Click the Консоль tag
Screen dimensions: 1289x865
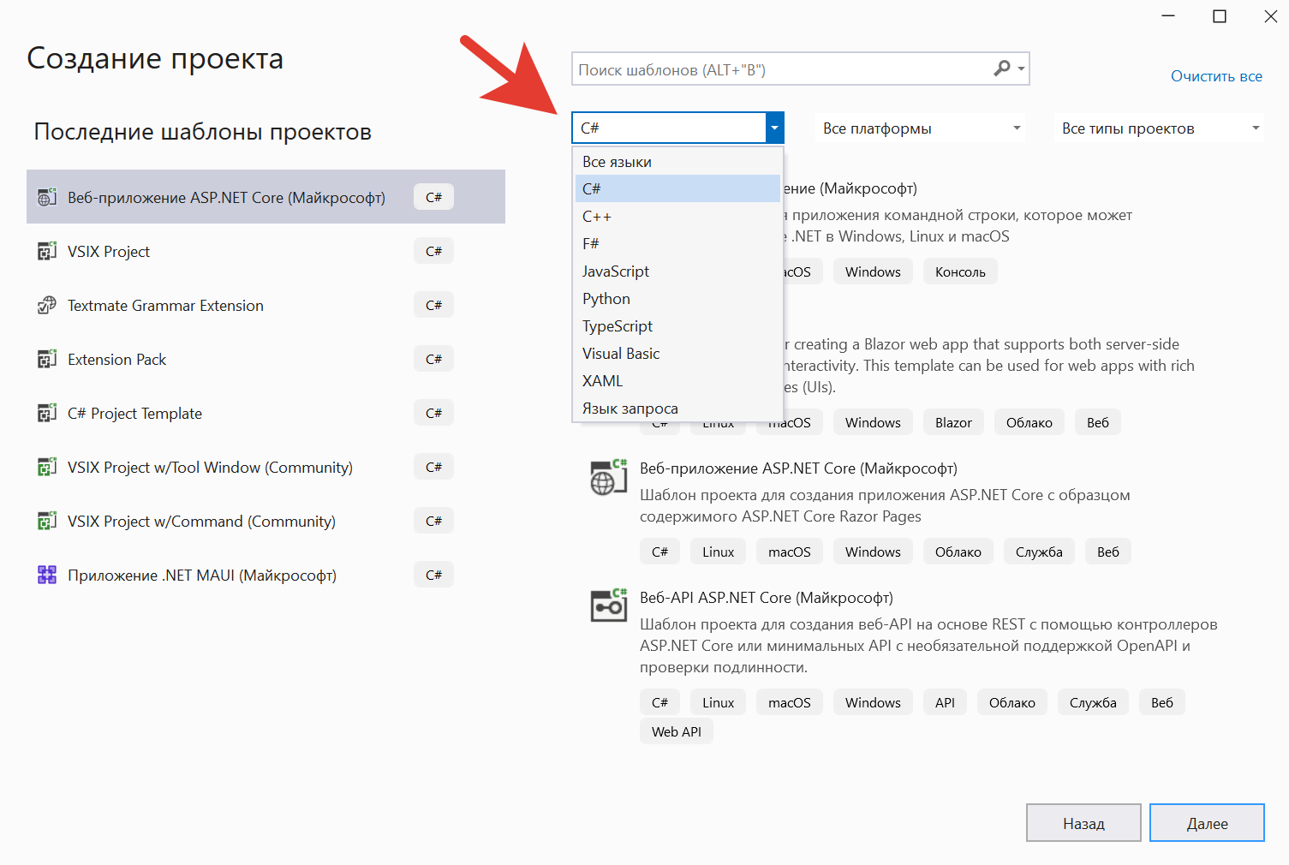tap(960, 271)
